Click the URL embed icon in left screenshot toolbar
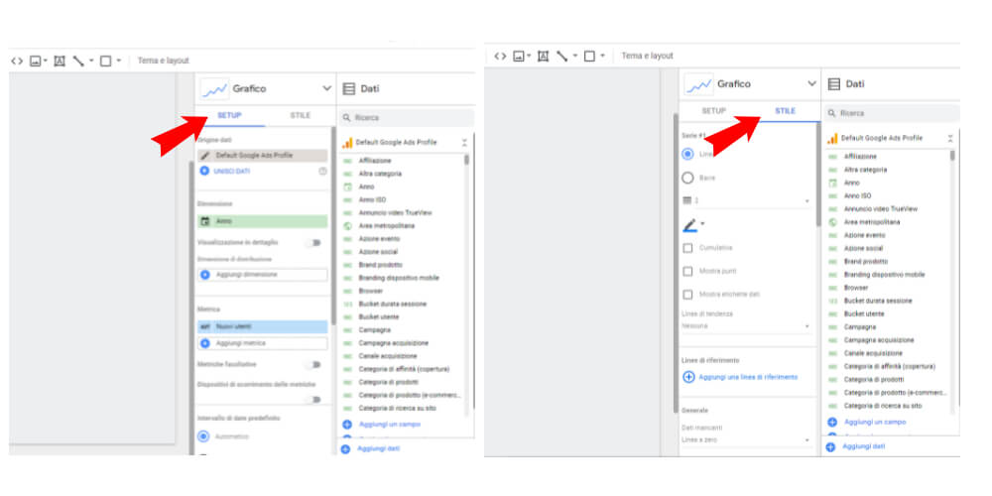Image resolution: width=992 pixels, height=496 pixels. click(17, 62)
